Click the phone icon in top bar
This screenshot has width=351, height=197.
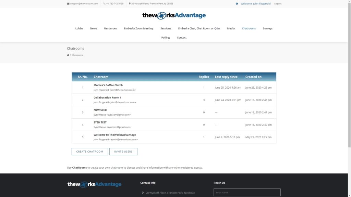pyautogui.click(x=104, y=3)
